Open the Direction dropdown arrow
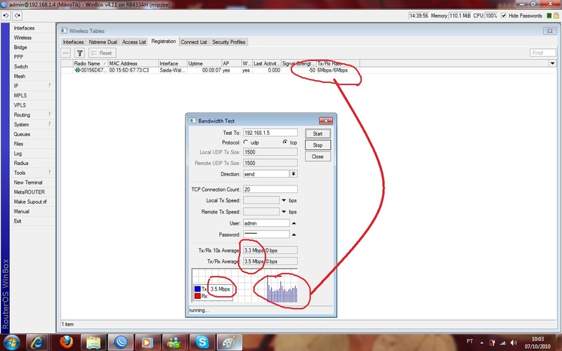This screenshot has width=562, height=351. coord(293,173)
